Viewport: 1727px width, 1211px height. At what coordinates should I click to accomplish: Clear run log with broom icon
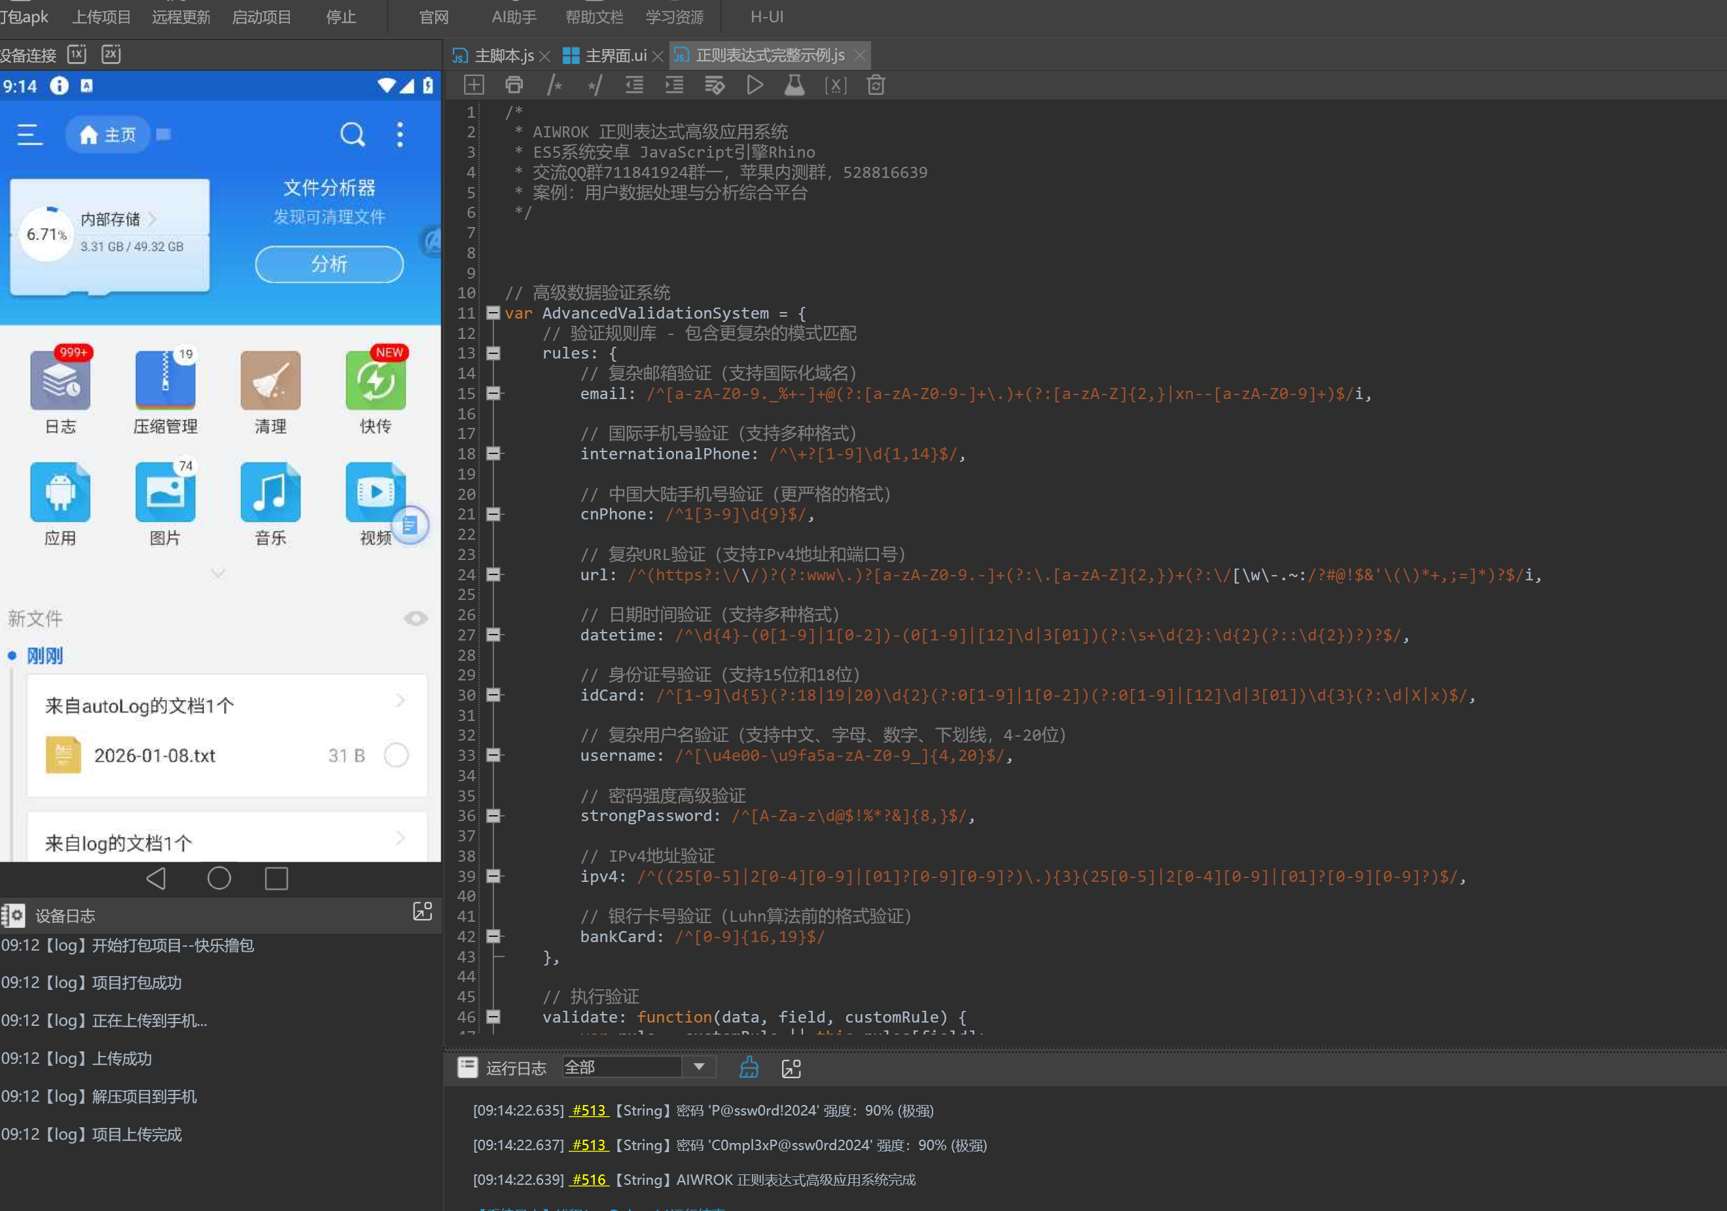coord(749,1067)
